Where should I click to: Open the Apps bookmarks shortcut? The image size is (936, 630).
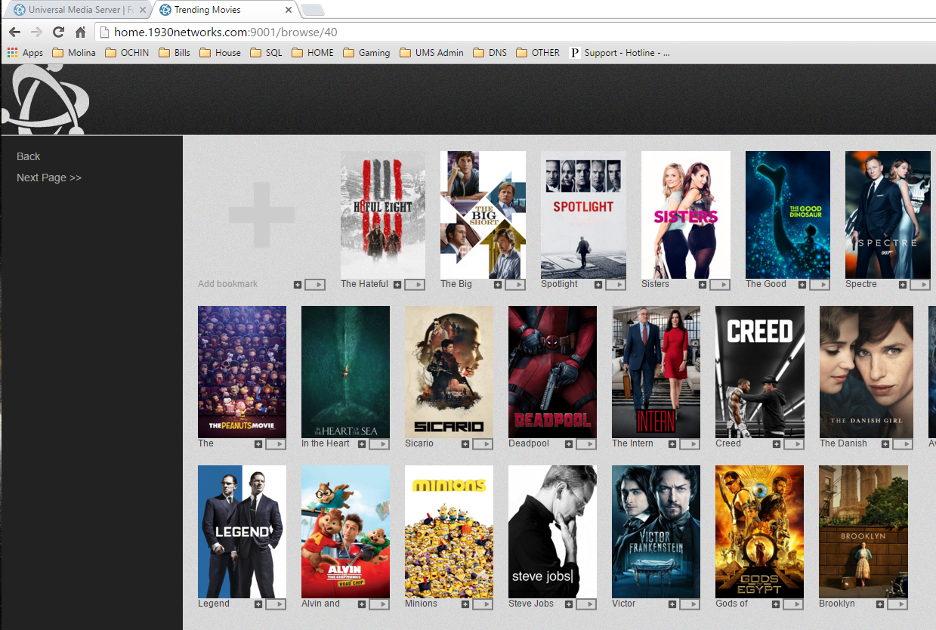click(25, 53)
